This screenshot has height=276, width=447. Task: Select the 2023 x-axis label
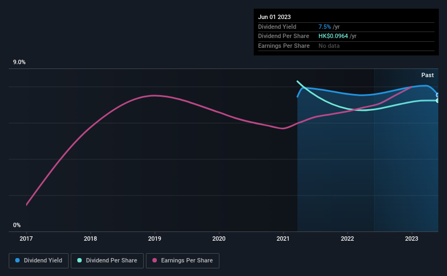[412, 239]
